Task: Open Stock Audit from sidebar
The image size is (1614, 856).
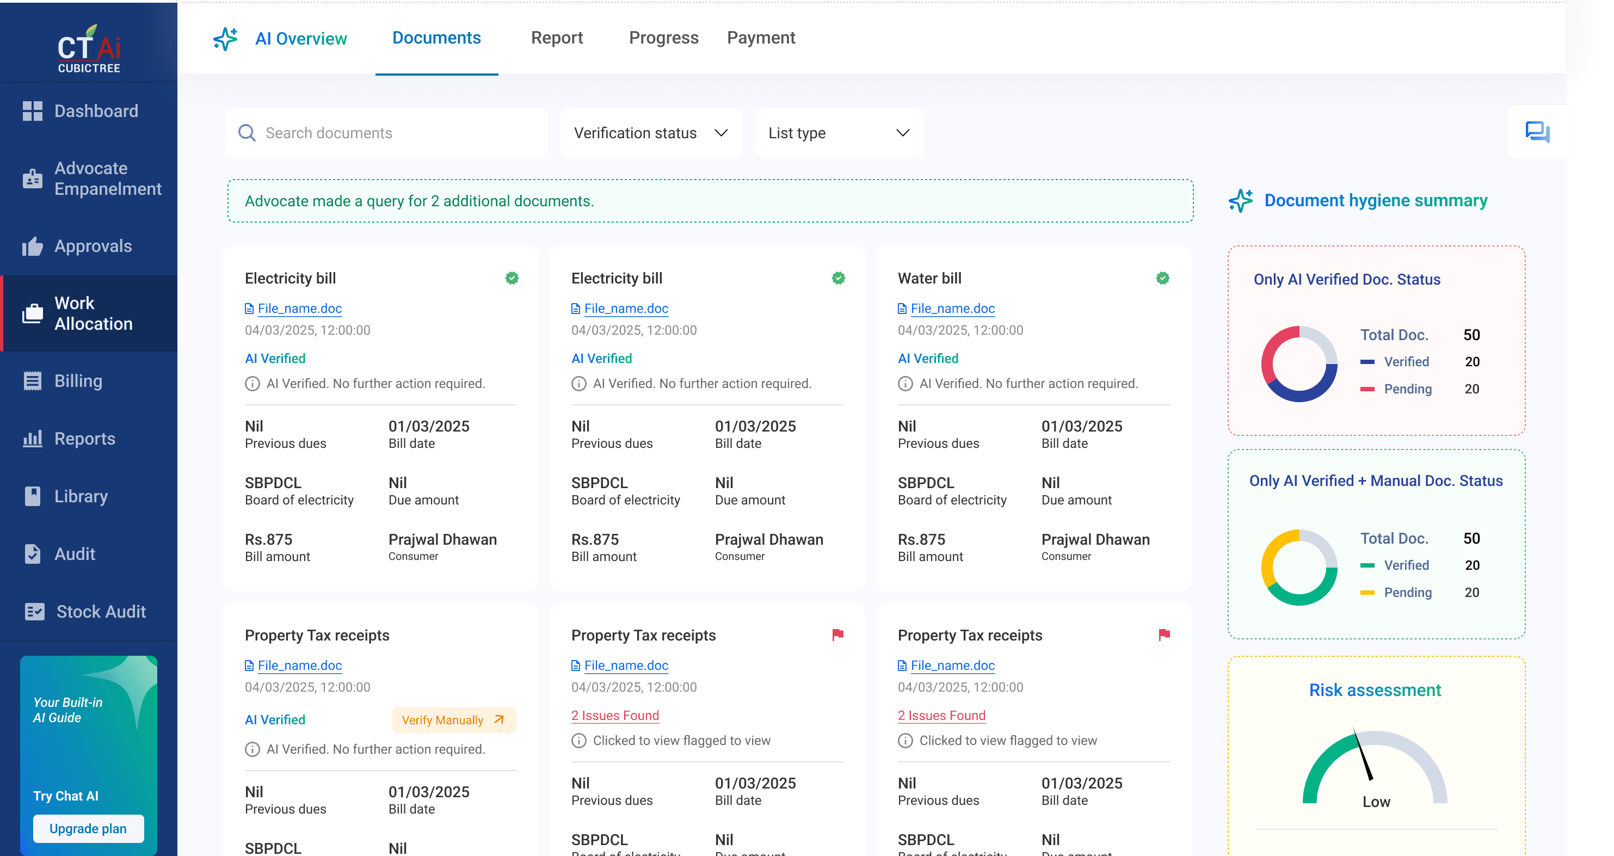Action: click(100, 611)
